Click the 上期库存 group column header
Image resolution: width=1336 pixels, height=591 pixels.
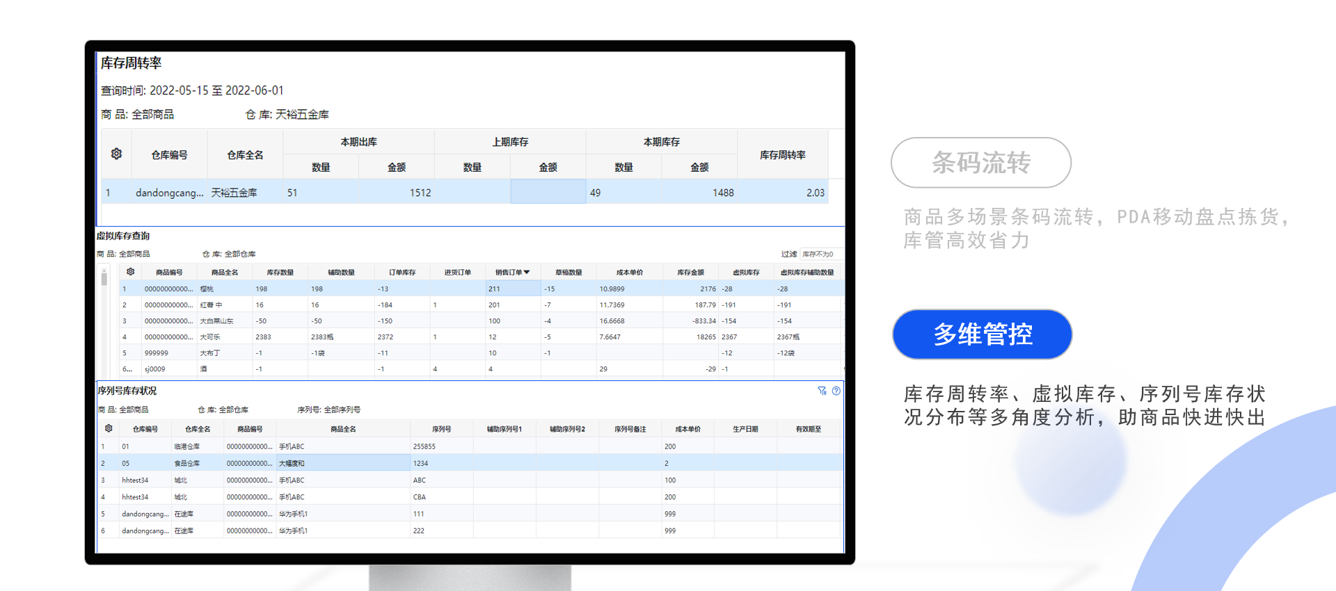tap(510, 142)
